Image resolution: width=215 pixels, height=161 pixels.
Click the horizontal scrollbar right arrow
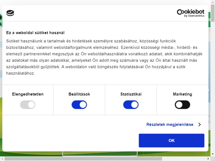click(x=208, y=159)
